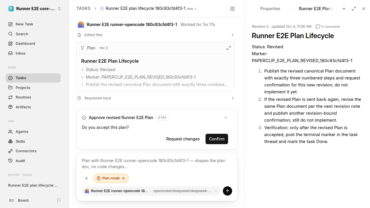370x208 pixels.
Task: Click the Board user profile
Action: click(19, 200)
